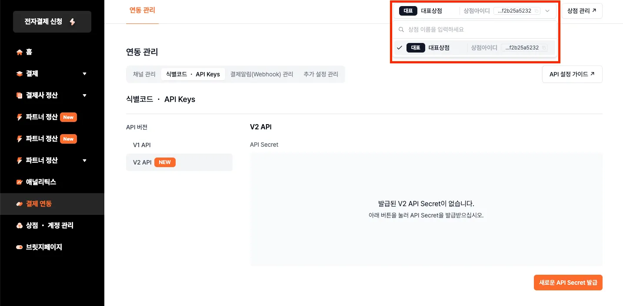This screenshot has width=623, height=306.
Task: Open the API 설정 가이드 link
Action: click(x=572, y=74)
